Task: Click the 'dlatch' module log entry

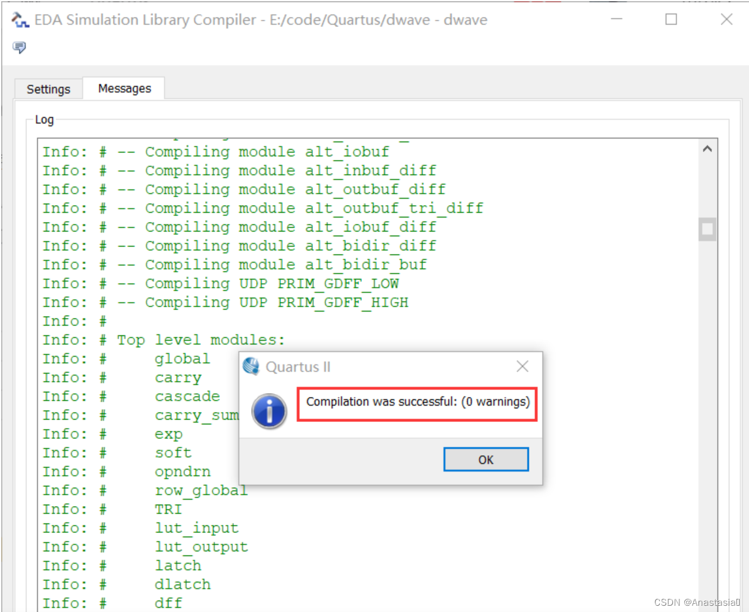Action: (x=182, y=584)
